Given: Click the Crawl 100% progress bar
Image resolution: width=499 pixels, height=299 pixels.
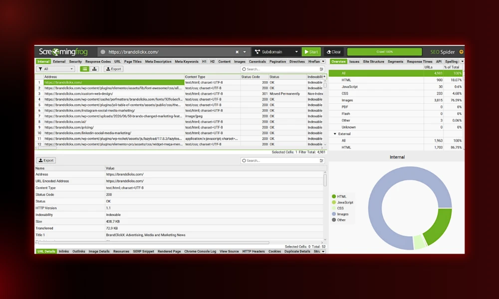Looking at the screenshot, I should 384,52.
